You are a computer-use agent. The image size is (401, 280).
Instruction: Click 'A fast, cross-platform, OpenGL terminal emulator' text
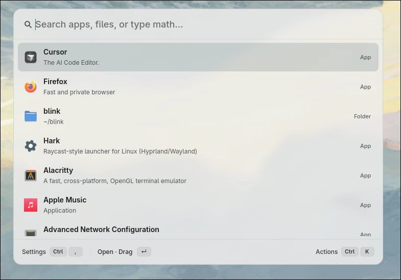(x=115, y=181)
